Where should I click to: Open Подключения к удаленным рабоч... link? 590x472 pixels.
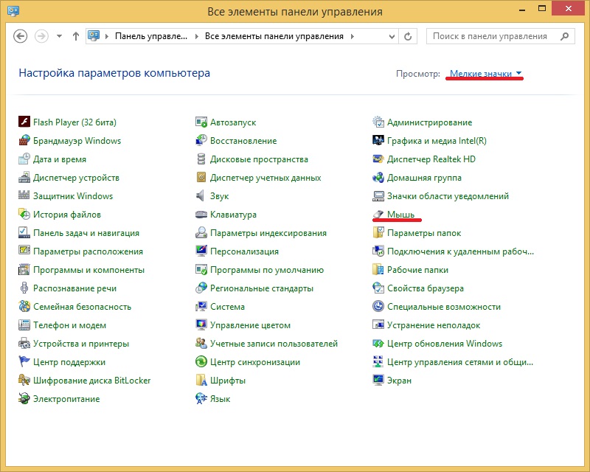pyautogui.click(x=460, y=251)
